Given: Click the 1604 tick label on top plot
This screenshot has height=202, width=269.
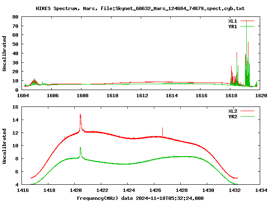Looking at the screenshot, I should [23, 96].
